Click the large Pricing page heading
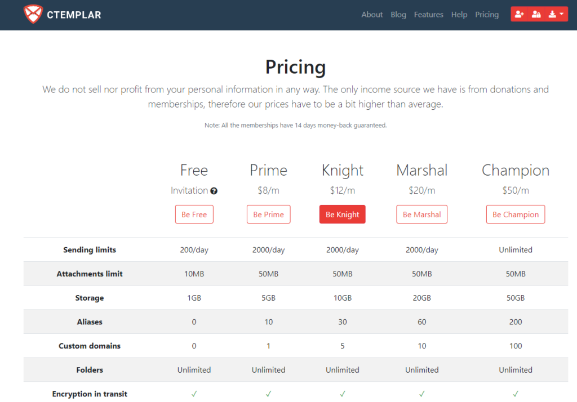This screenshot has width=577, height=402. pyautogui.click(x=295, y=68)
